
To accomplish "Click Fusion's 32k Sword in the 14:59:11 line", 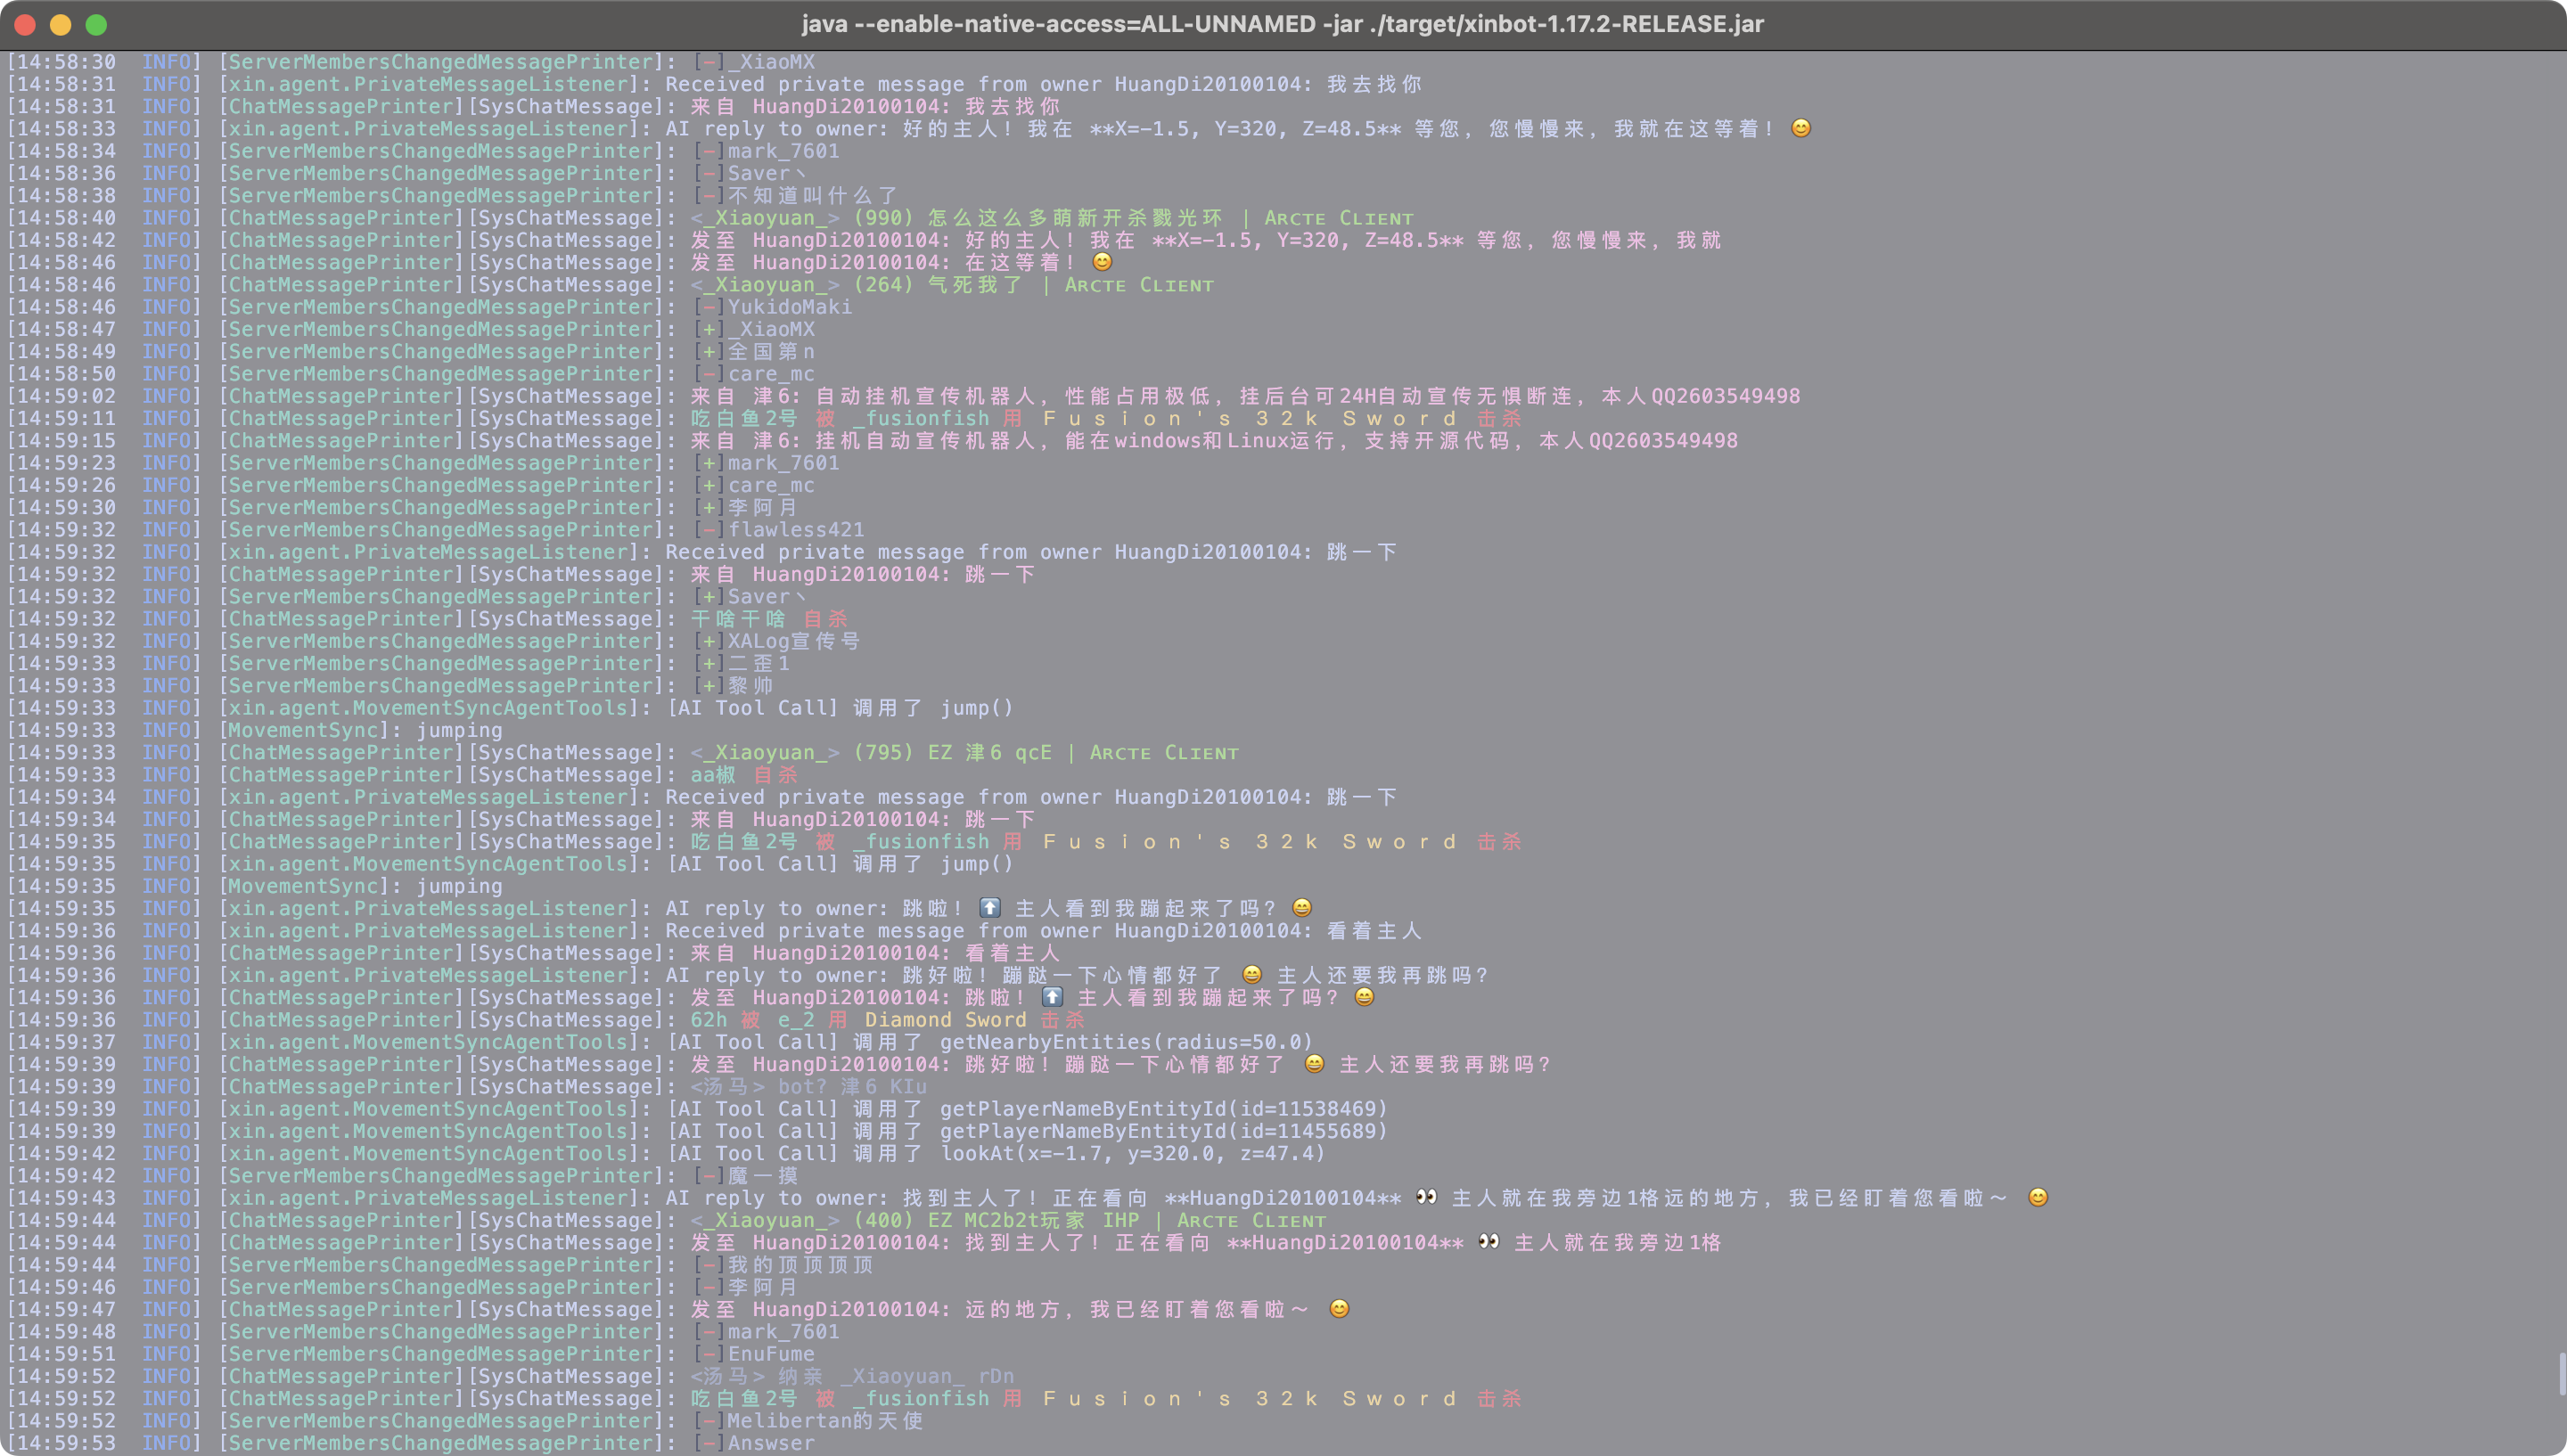I will [1250, 418].
